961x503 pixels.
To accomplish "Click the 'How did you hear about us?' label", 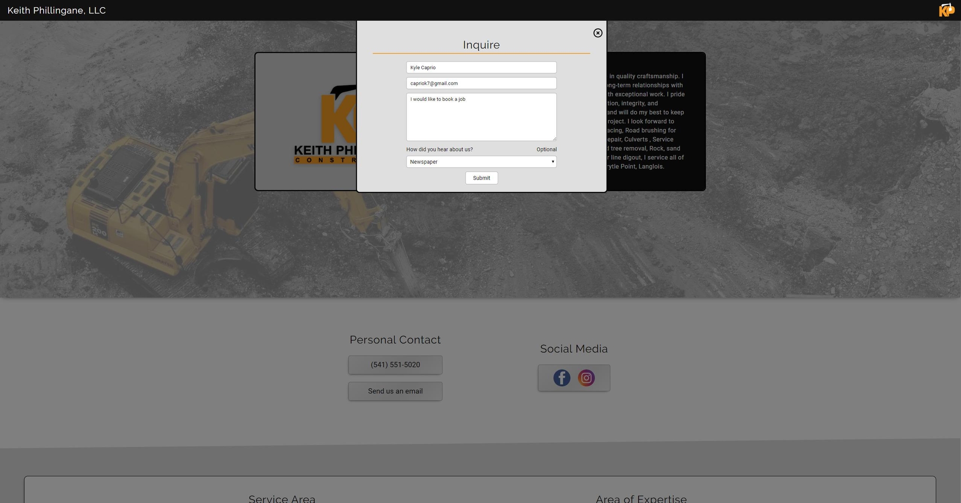I will point(439,149).
